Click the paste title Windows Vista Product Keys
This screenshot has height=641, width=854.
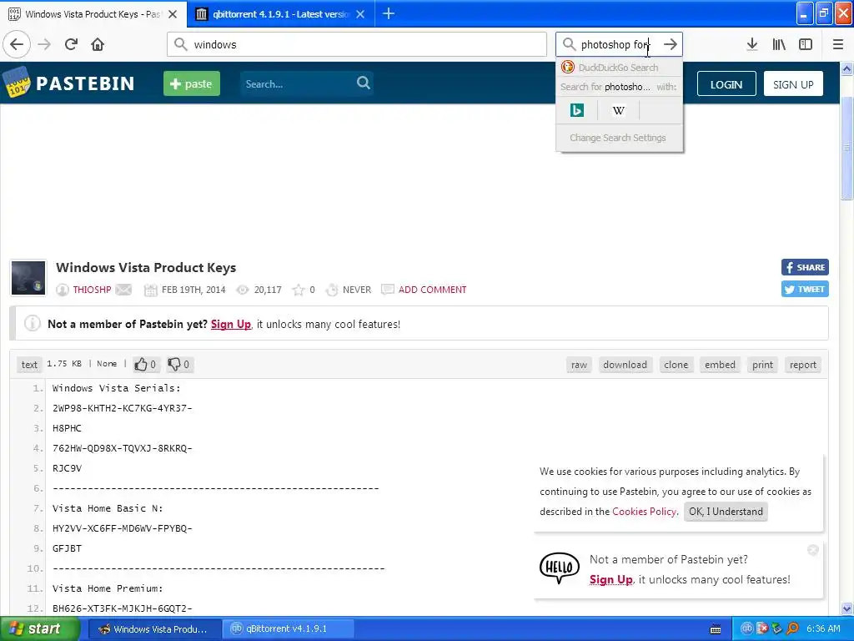146,268
